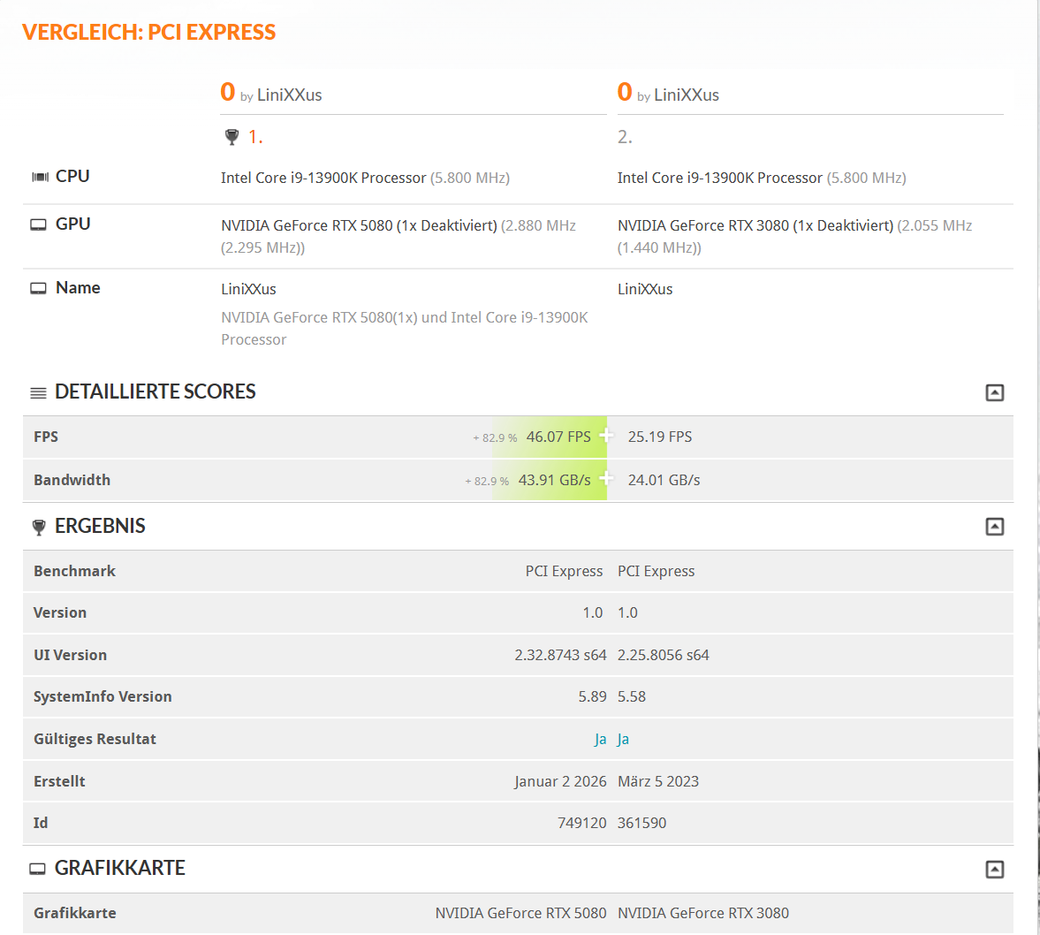The image size is (1040, 935).
Task: Click Grafikkarte value NVIDIA GeForce RTX 5080
Action: point(520,913)
